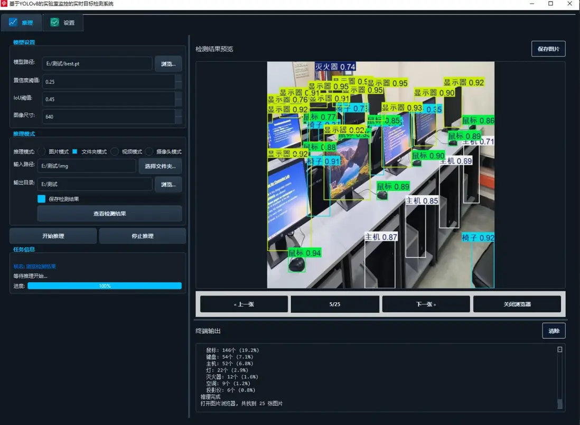580x425 pixels.
Task: Open the 选择文件夹 dialog for the input path
Action: 160,166
